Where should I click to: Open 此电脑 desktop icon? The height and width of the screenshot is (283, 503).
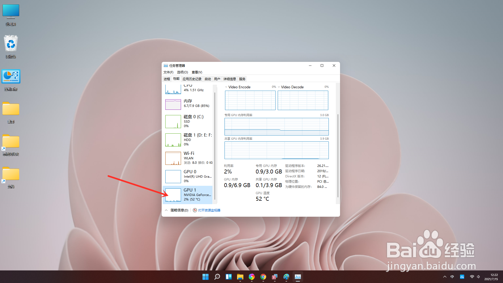11,15
